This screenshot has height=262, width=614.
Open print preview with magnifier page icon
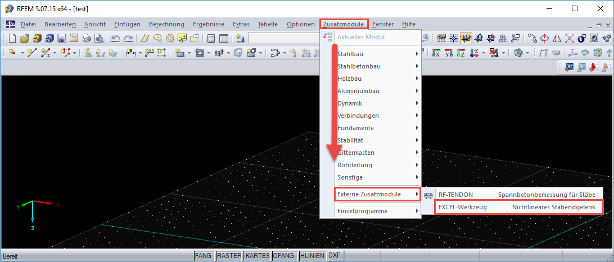(x=99, y=38)
